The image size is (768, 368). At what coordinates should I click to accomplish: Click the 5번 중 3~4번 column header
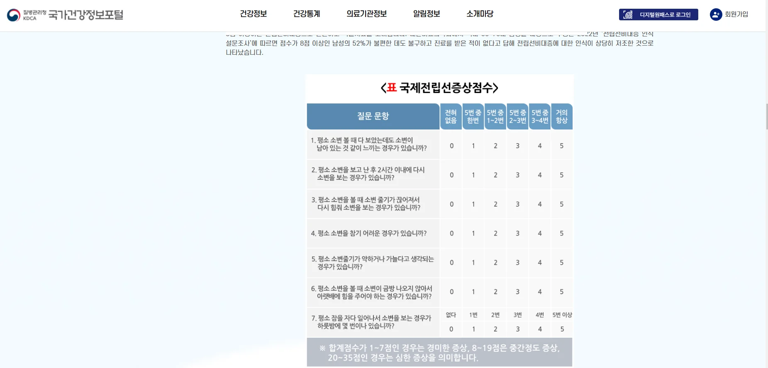(540, 117)
